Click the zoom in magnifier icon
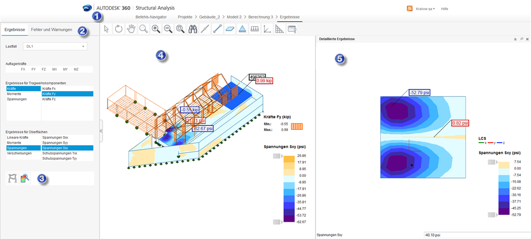This screenshot has width=531, height=239. tap(155, 29)
